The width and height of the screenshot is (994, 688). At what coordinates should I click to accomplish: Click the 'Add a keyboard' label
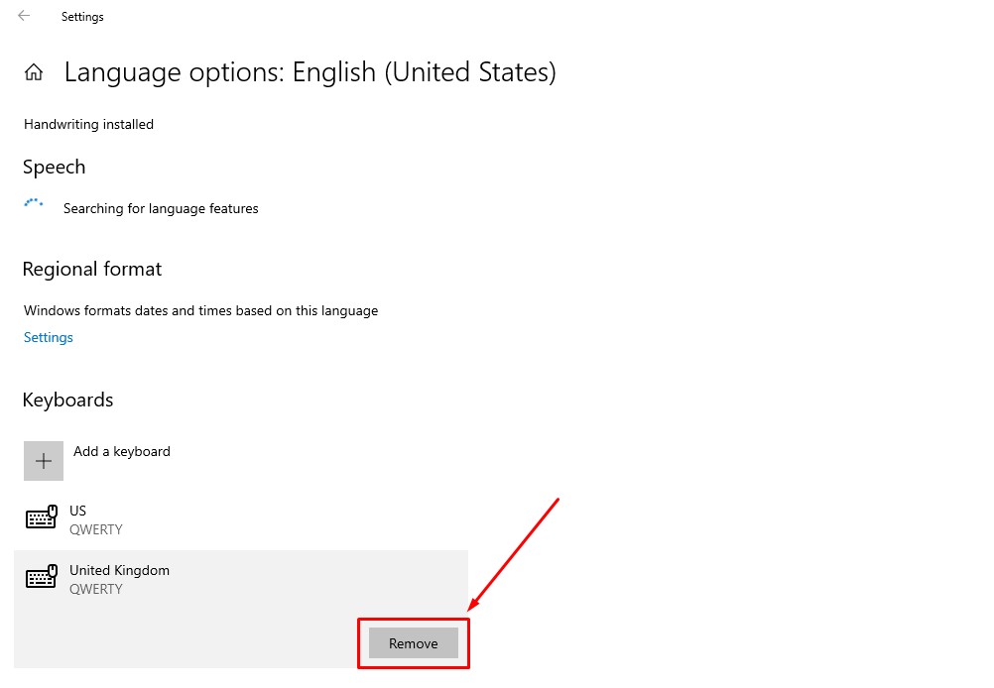[x=122, y=451]
